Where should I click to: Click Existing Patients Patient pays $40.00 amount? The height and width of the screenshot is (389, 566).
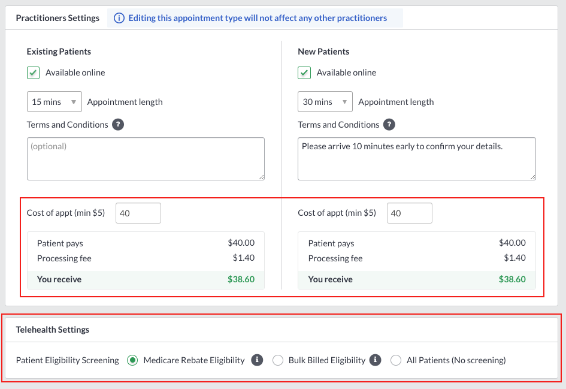241,243
